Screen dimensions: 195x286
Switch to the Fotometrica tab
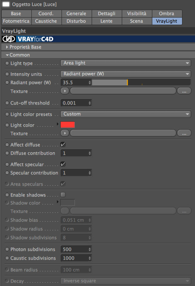pyautogui.click(x=16, y=21)
